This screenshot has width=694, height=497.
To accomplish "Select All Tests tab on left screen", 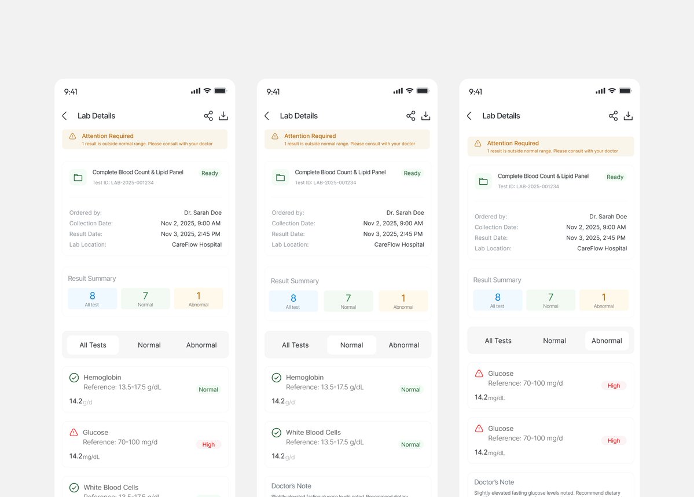I will coord(93,345).
